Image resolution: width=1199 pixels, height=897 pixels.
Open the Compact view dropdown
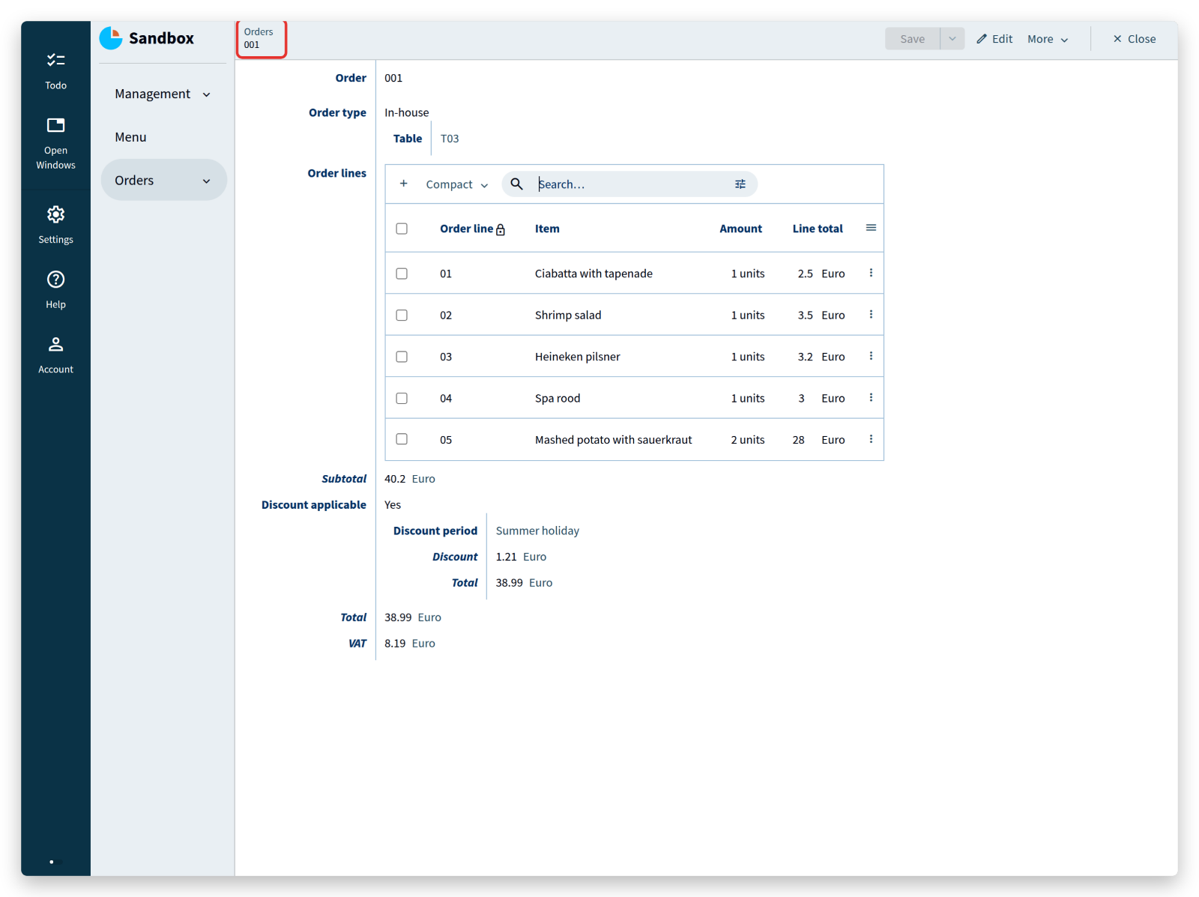[x=457, y=184]
